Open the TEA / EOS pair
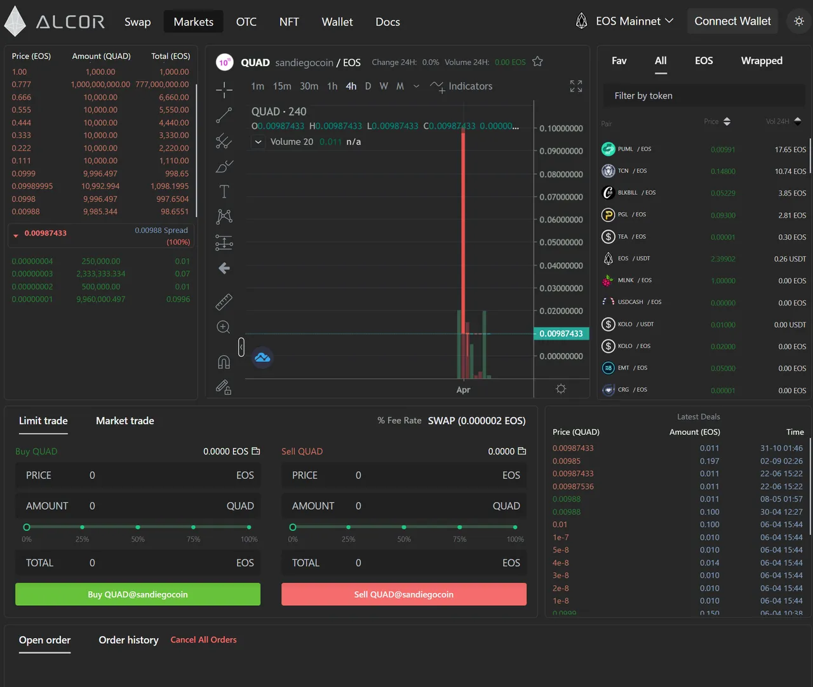 click(x=704, y=237)
